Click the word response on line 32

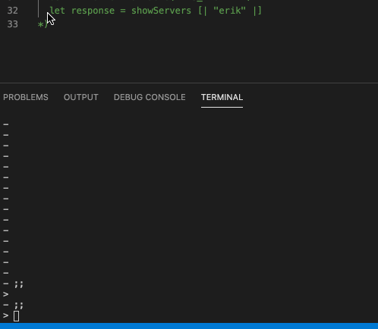(x=93, y=11)
